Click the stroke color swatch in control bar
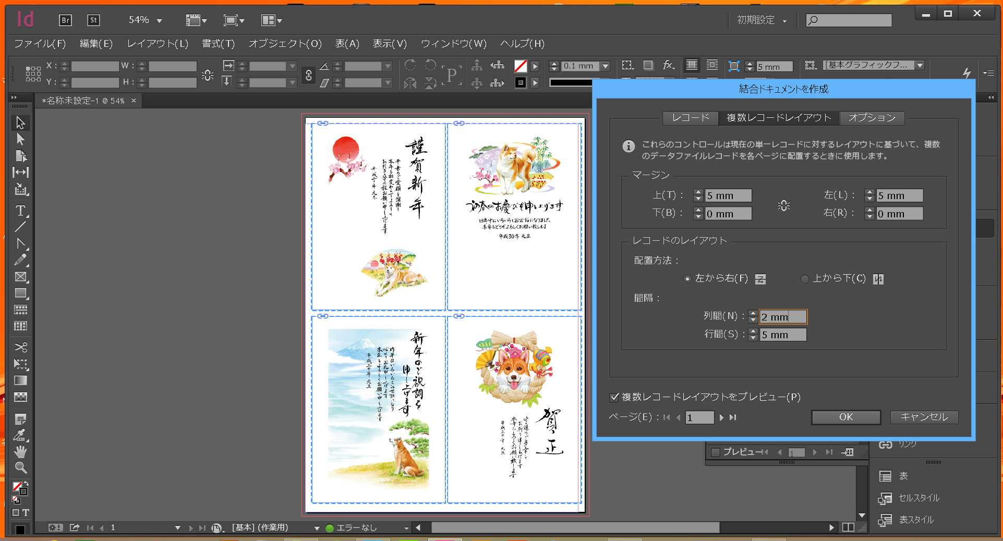Screen dimensions: 1003x541 click(521, 82)
